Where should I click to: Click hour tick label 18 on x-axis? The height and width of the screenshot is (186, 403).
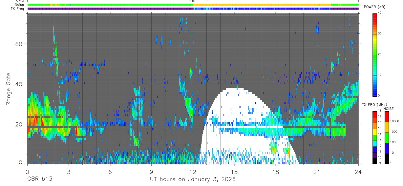(x=275, y=172)
